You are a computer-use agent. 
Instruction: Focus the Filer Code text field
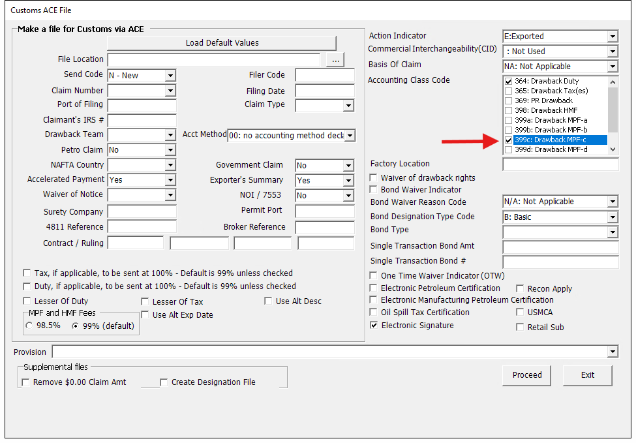[x=325, y=75]
